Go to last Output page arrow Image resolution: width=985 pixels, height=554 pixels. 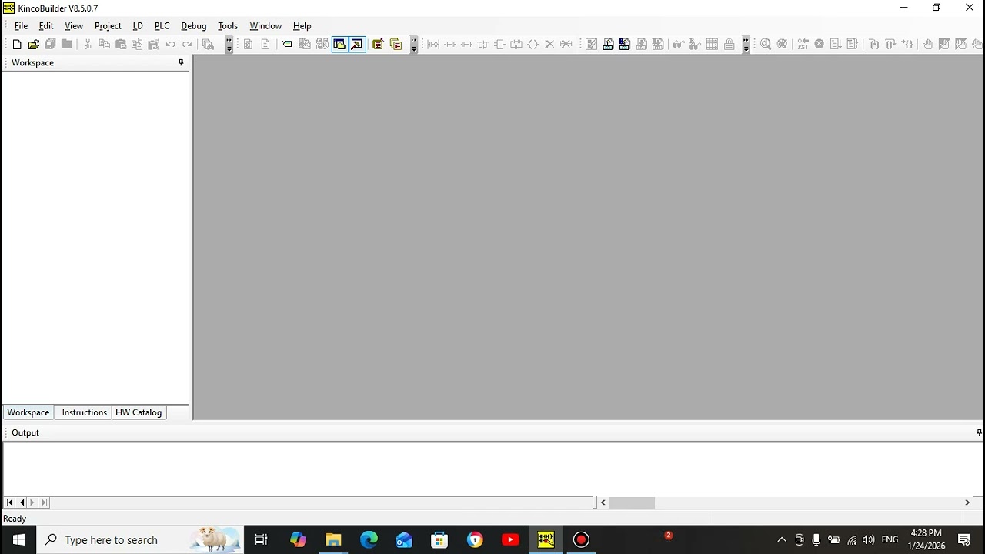[x=44, y=502]
